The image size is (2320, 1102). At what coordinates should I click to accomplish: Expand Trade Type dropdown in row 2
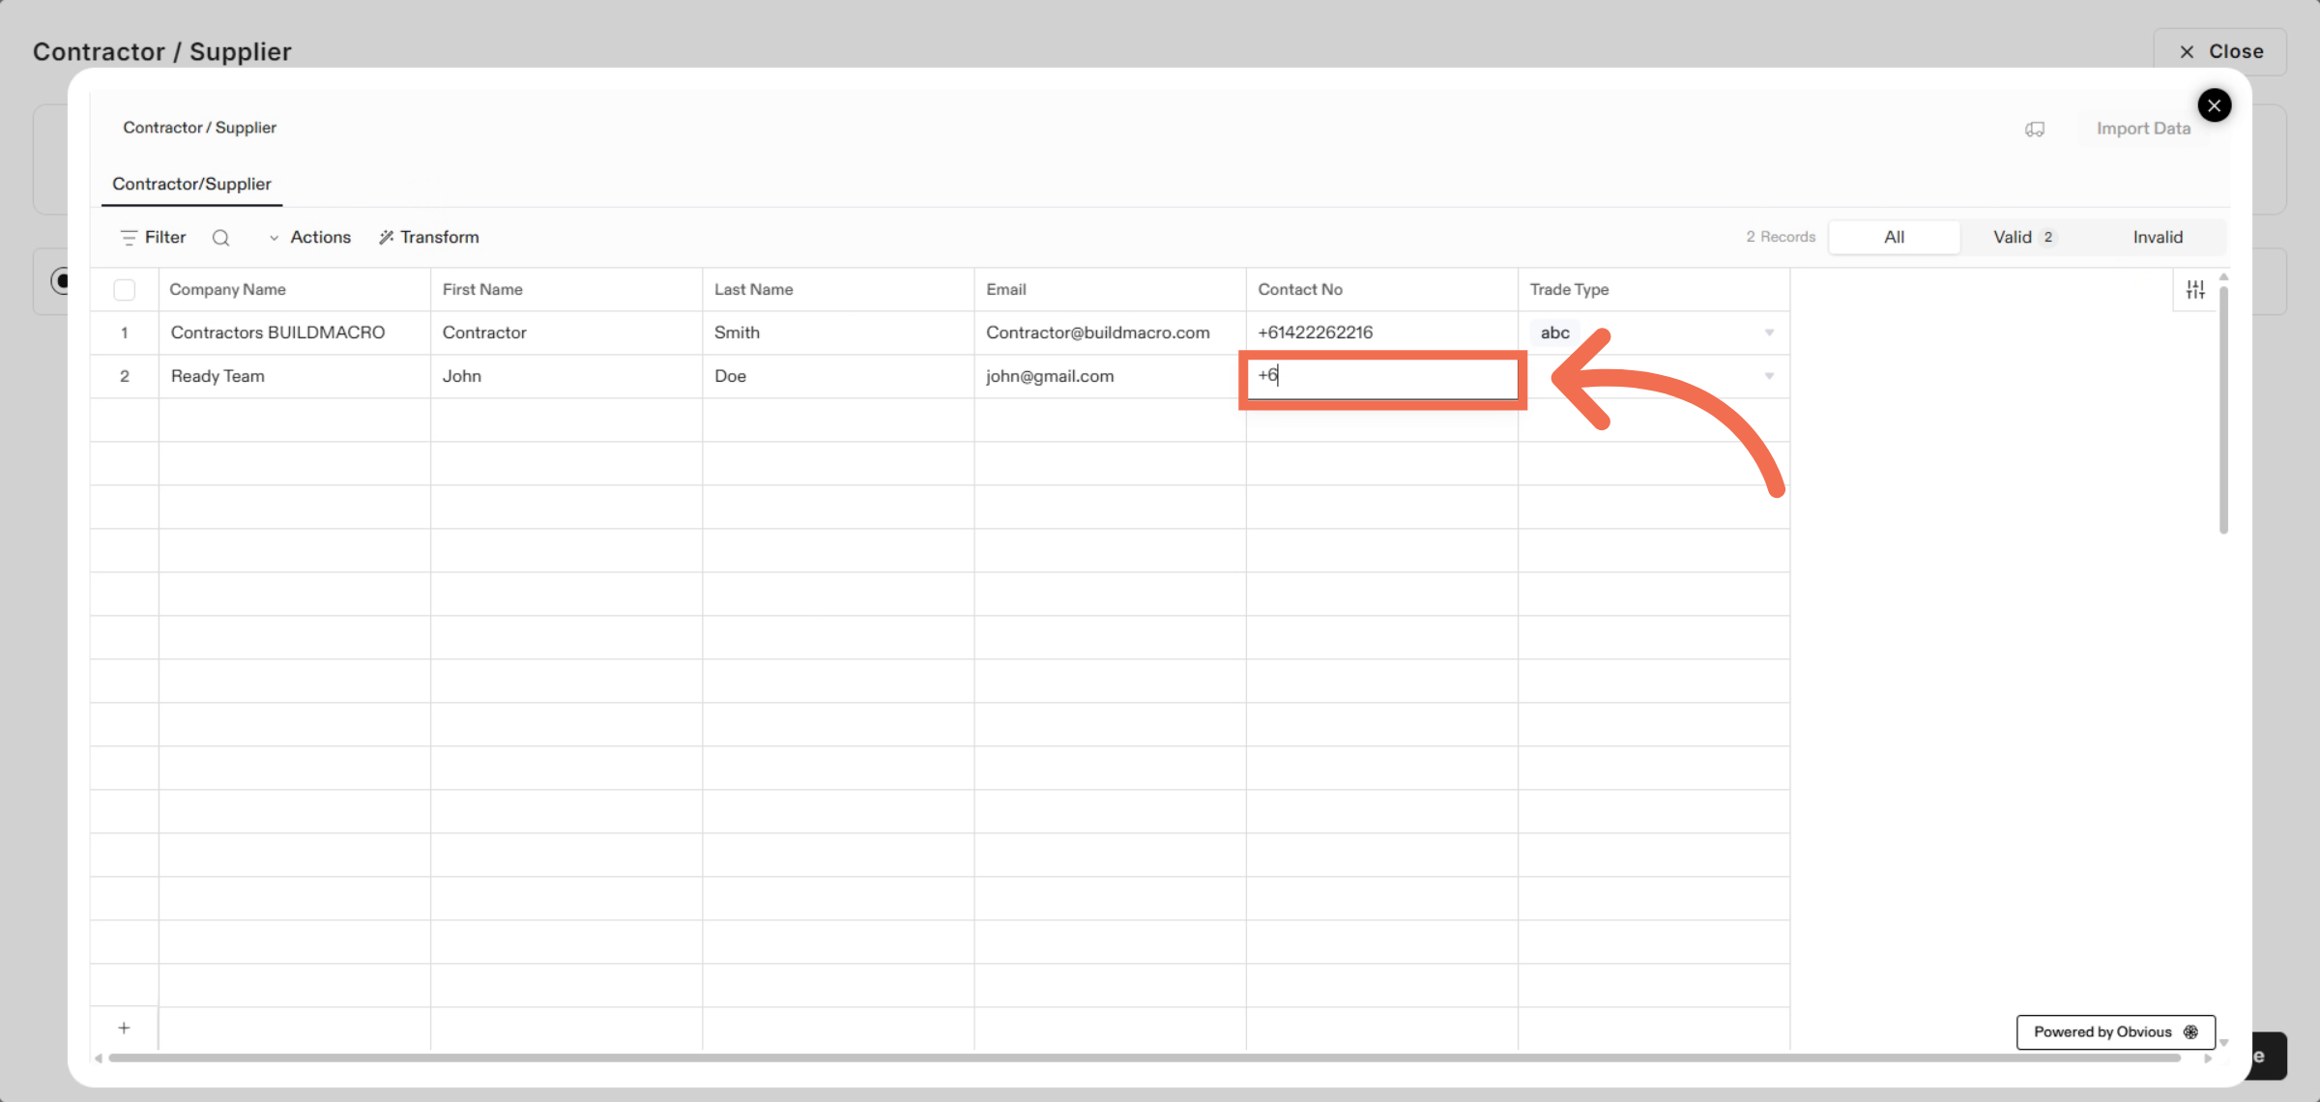(x=1769, y=376)
